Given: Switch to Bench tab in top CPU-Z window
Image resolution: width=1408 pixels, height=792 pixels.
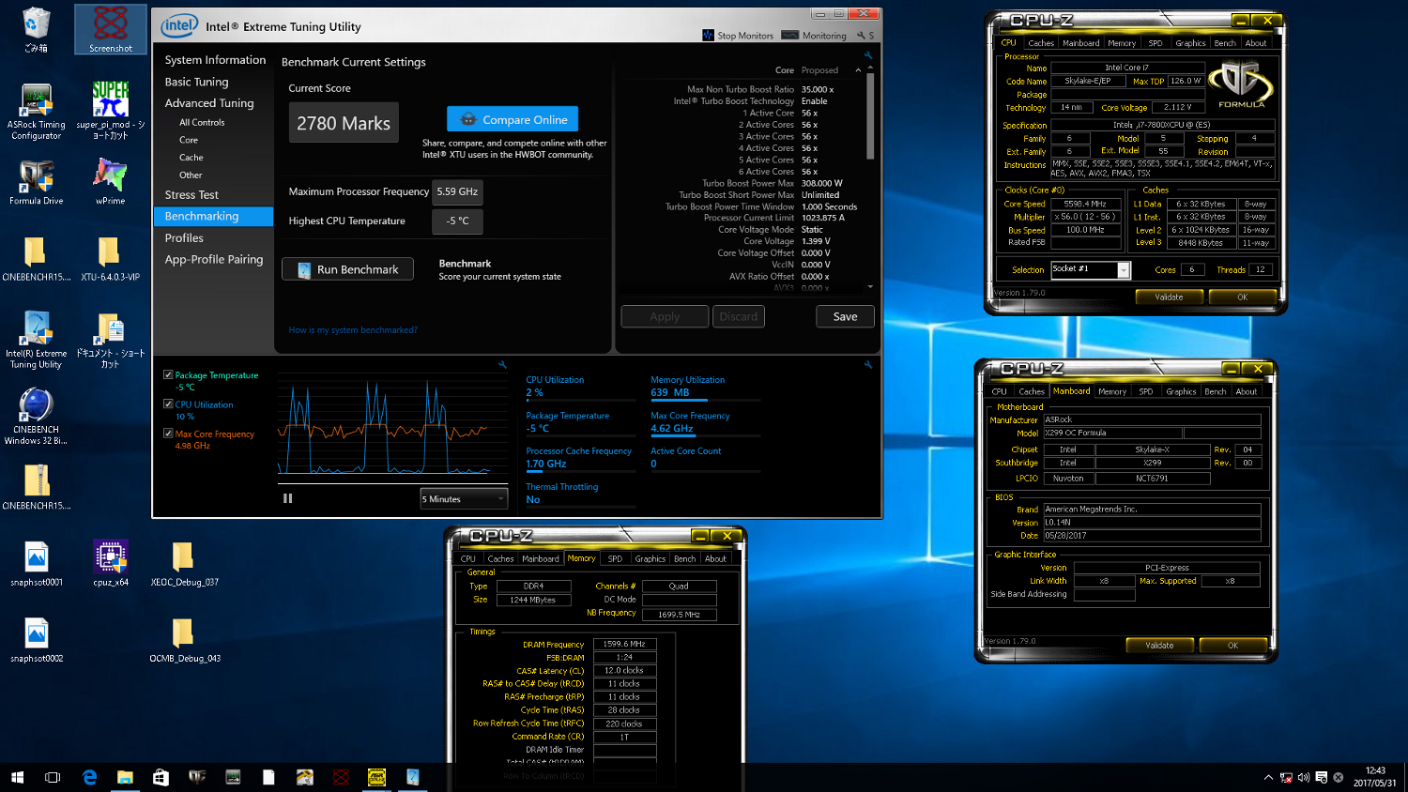Looking at the screenshot, I should (1224, 43).
